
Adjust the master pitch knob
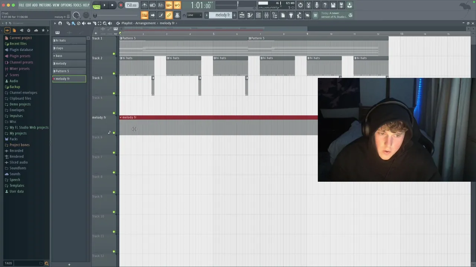(x=86, y=15)
